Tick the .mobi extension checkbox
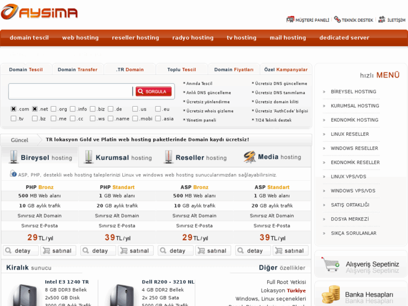Viewport: 408px width, 306px height. pyautogui.click(x=135, y=118)
